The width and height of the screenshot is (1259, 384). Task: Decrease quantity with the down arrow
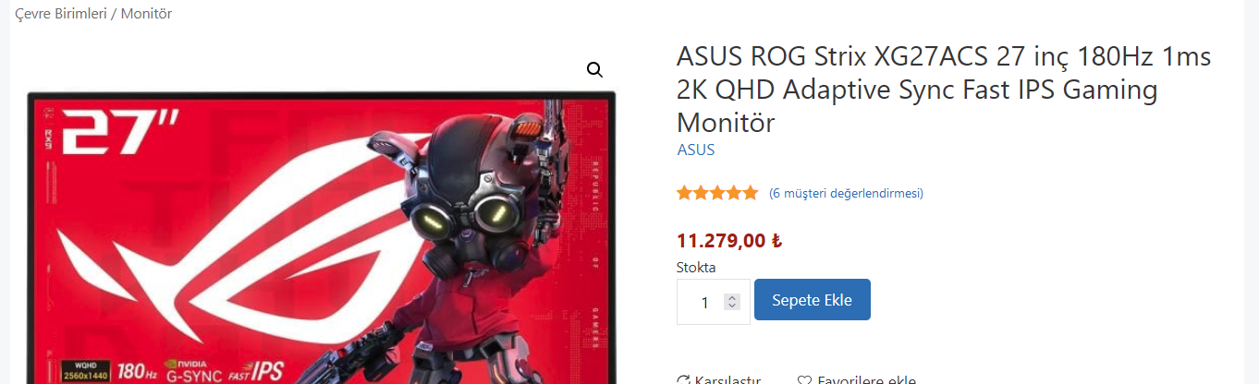(x=732, y=306)
